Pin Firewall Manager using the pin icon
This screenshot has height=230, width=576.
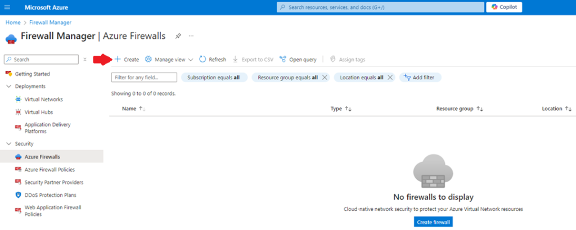178,36
